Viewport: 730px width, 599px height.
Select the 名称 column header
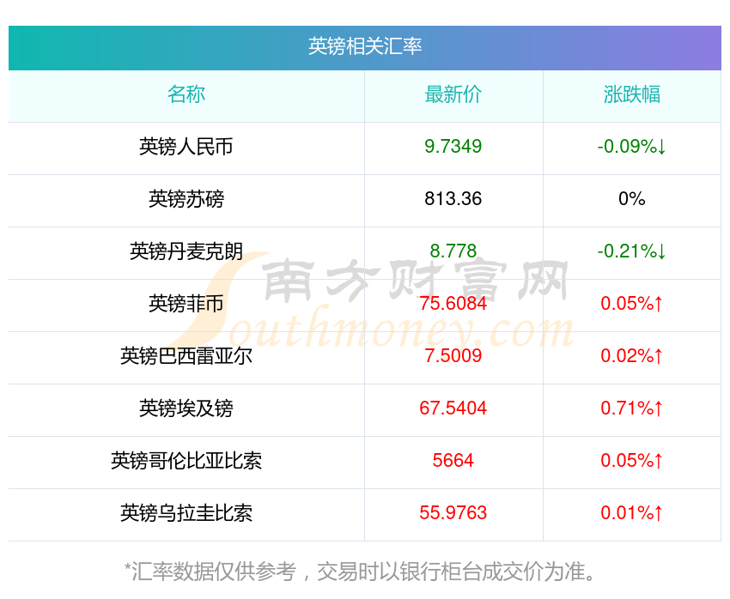[186, 94]
